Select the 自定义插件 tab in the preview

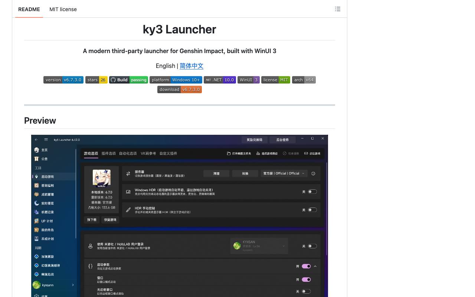pos(168,153)
